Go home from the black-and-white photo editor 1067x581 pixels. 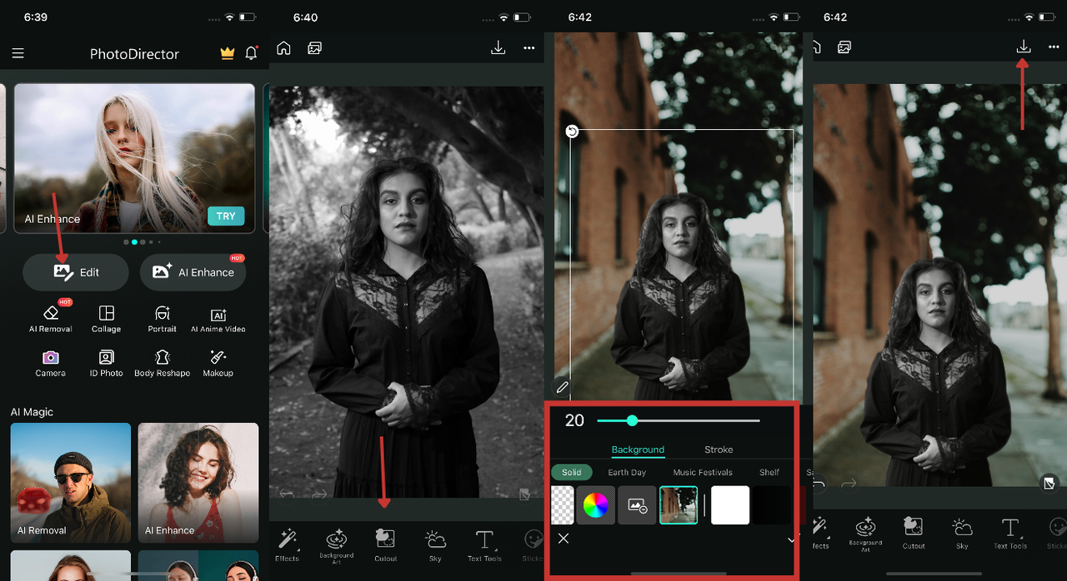[283, 47]
